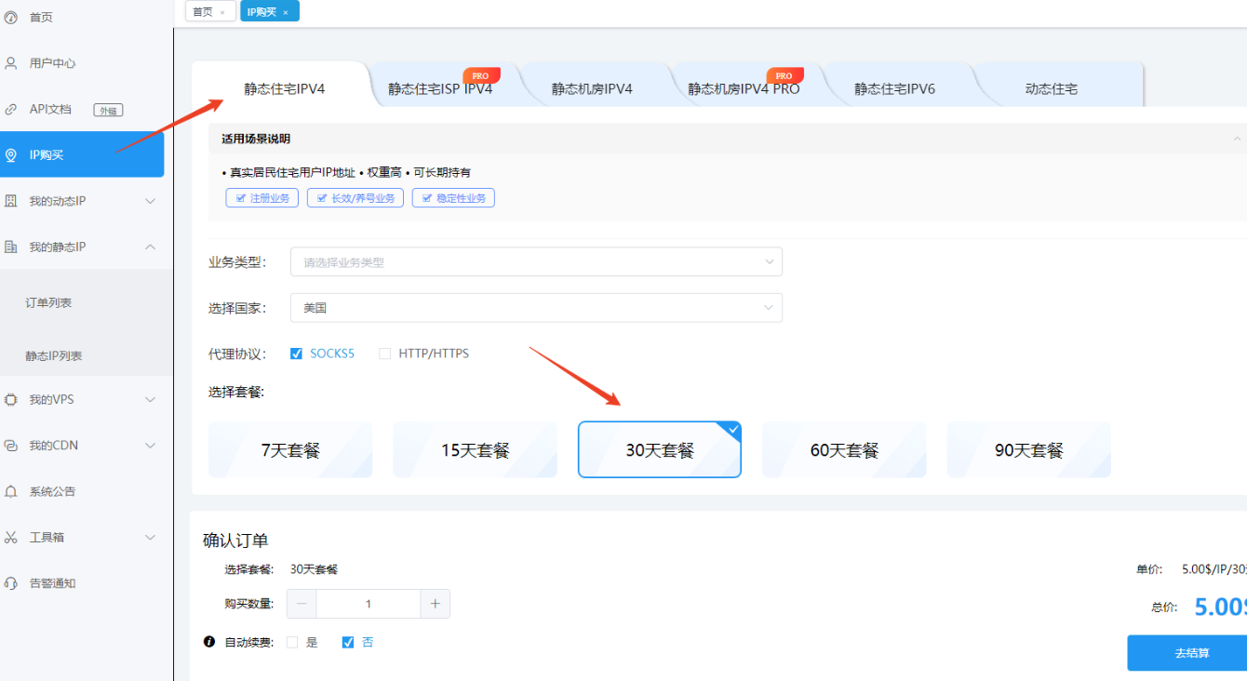Expand the 我的CDN submenu
The width and height of the screenshot is (1247, 681).
pyautogui.click(x=151, y=446)
